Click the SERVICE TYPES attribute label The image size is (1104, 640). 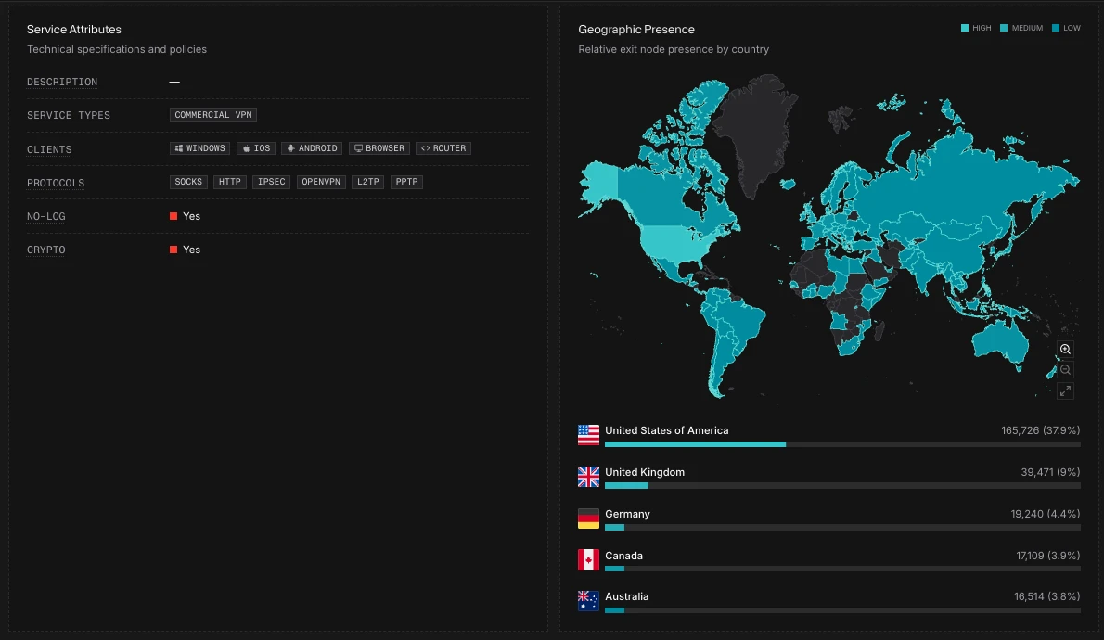coord(69,115)
